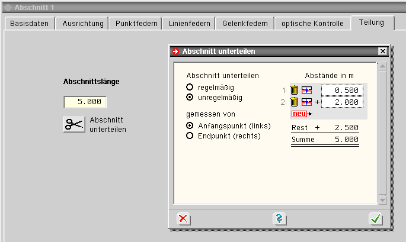Screen dimensions: 406x242
Task: Close the Abschnitt unterteilen dialog window
Action: coord(382,51)
